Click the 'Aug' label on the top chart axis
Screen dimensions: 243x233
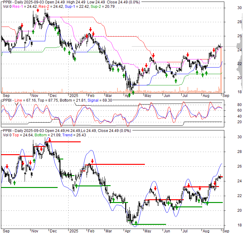tap(206, 96)
